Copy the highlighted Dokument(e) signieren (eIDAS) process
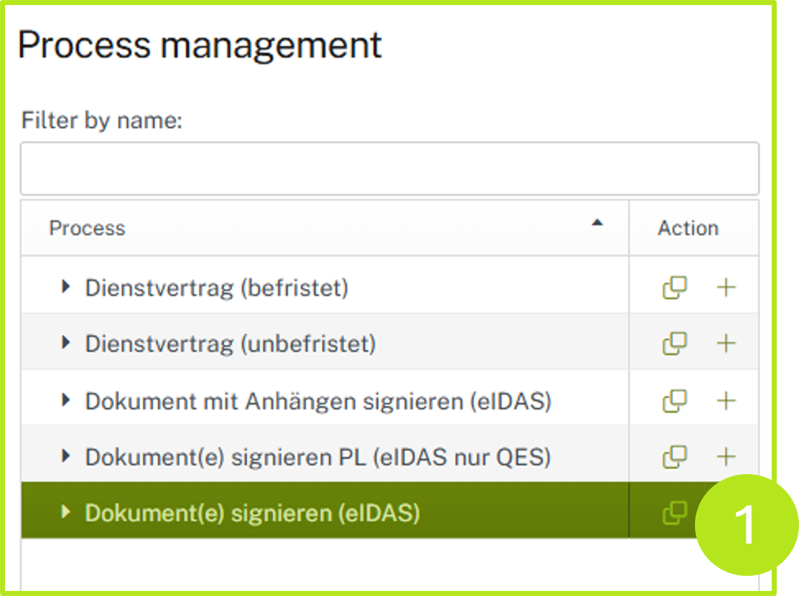 (x=674, y=513)
